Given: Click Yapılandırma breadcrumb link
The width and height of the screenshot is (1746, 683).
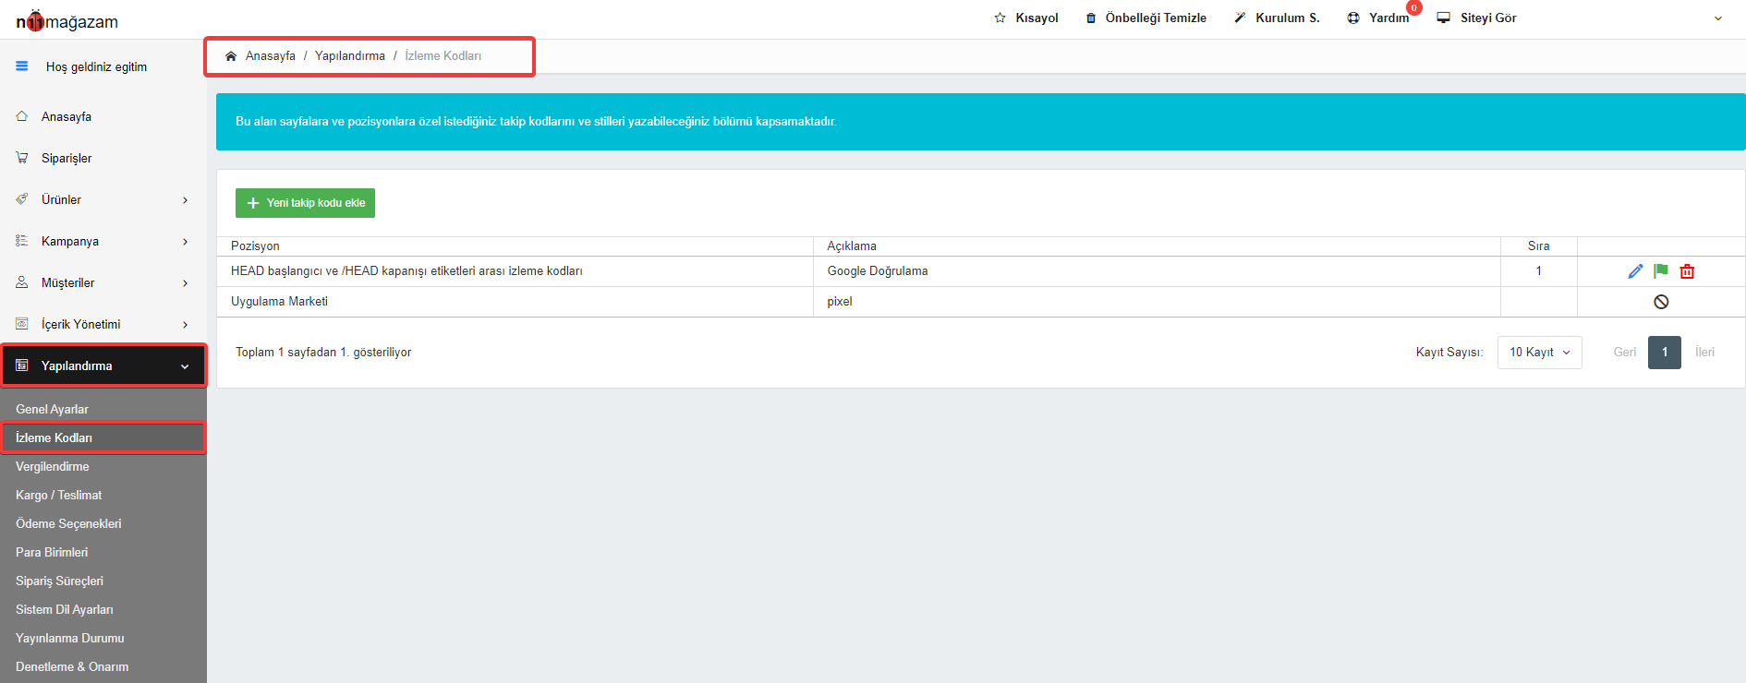Looking at the screenshot, I should click(350, 56).
